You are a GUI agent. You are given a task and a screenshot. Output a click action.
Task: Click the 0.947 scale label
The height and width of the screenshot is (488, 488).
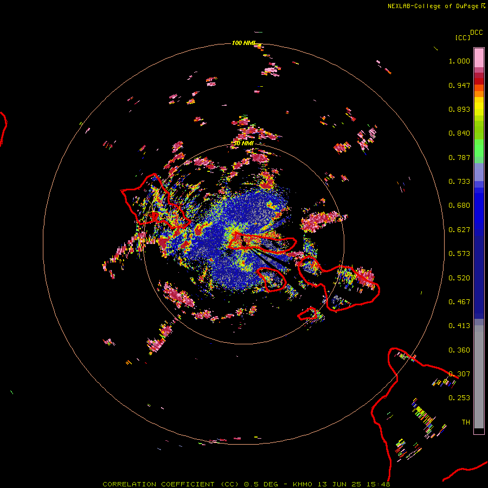[x=459, y=85]
